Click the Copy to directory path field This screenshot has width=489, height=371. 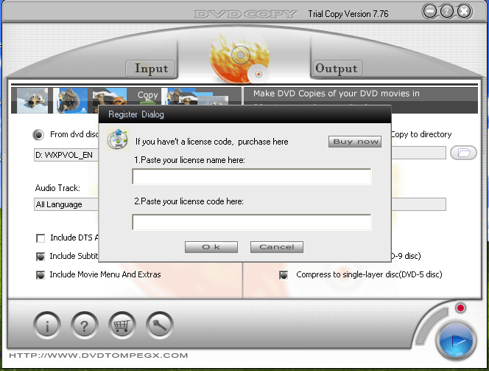coord(419,153)
